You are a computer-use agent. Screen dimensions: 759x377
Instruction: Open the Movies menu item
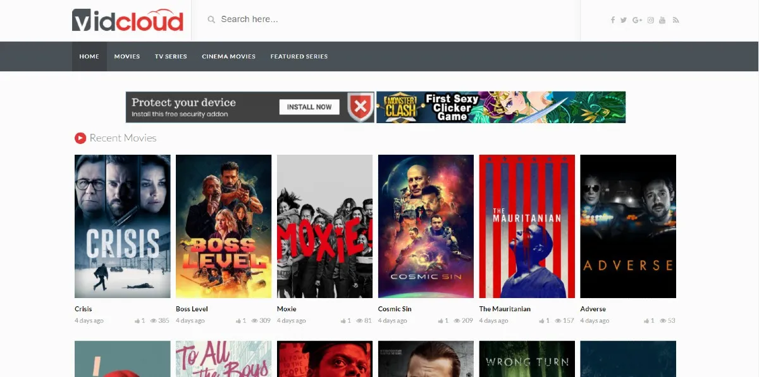pyautogui.click(x=127, y=56)
